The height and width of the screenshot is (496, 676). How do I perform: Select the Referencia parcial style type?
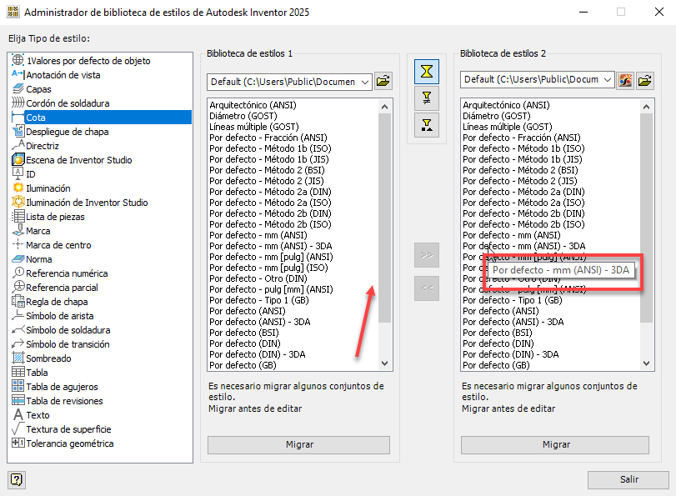62,288
